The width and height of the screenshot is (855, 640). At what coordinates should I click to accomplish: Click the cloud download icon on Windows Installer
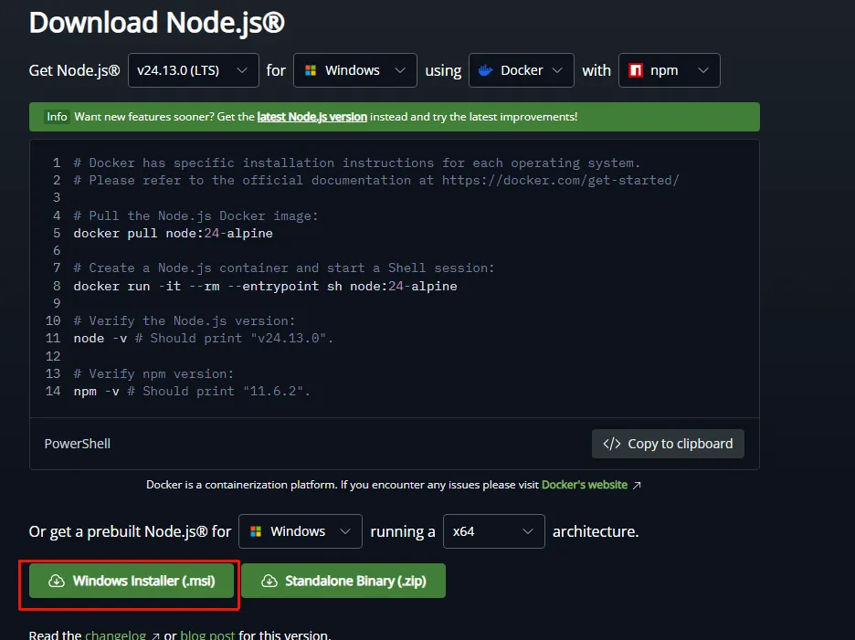(x=57, y=582)
